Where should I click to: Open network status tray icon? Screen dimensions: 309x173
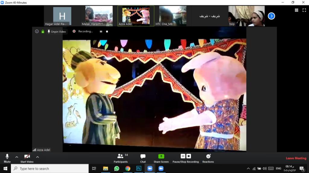tap(254, 168)
